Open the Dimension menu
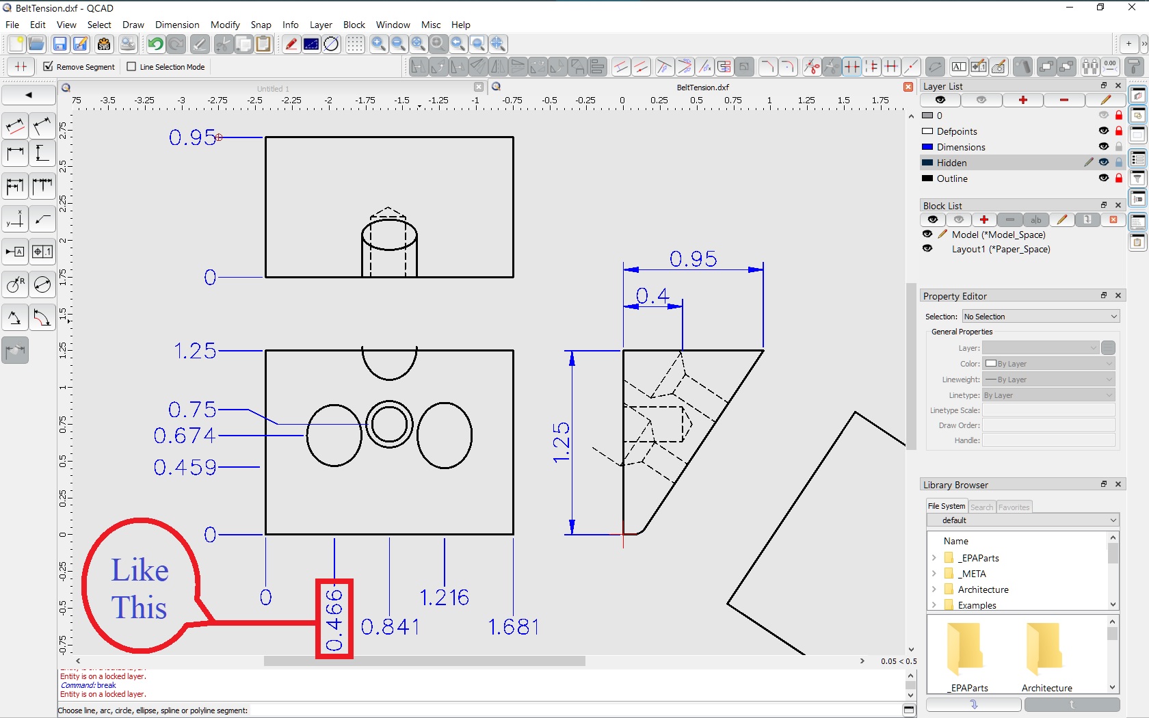 176,25
